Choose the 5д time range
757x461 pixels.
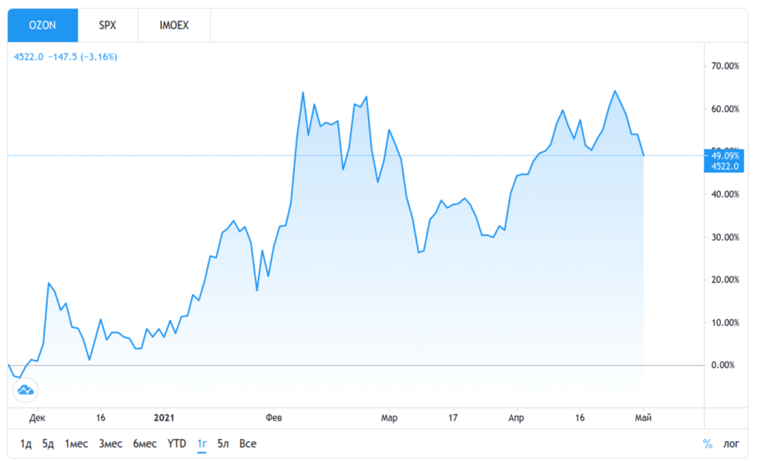pyautogui.click(x=48, y=444)
